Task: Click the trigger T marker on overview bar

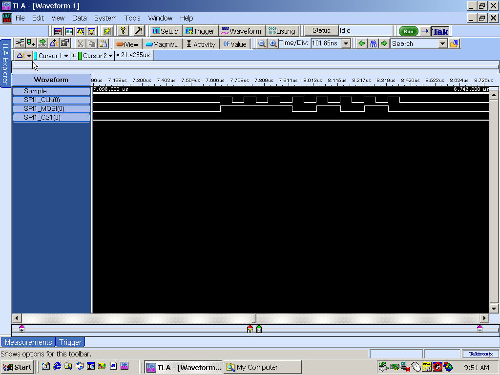Action: click(x=250, y=329)
